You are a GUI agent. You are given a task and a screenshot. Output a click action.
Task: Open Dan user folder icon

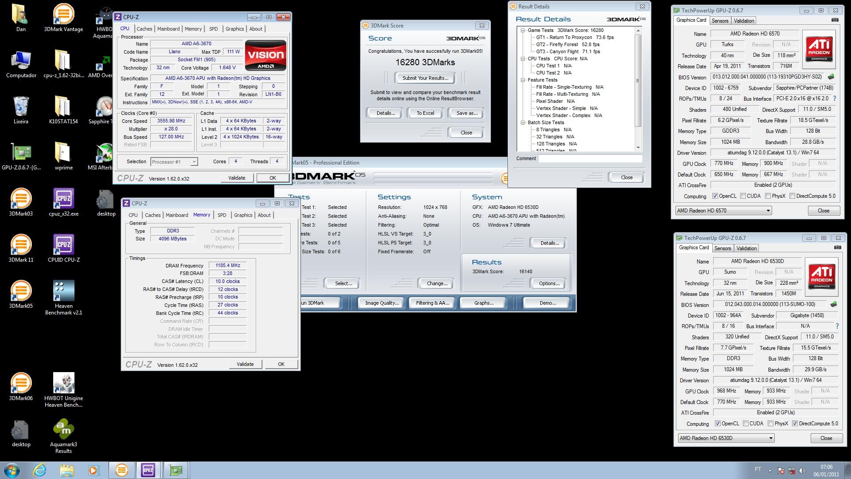click(x=21, y=18)
